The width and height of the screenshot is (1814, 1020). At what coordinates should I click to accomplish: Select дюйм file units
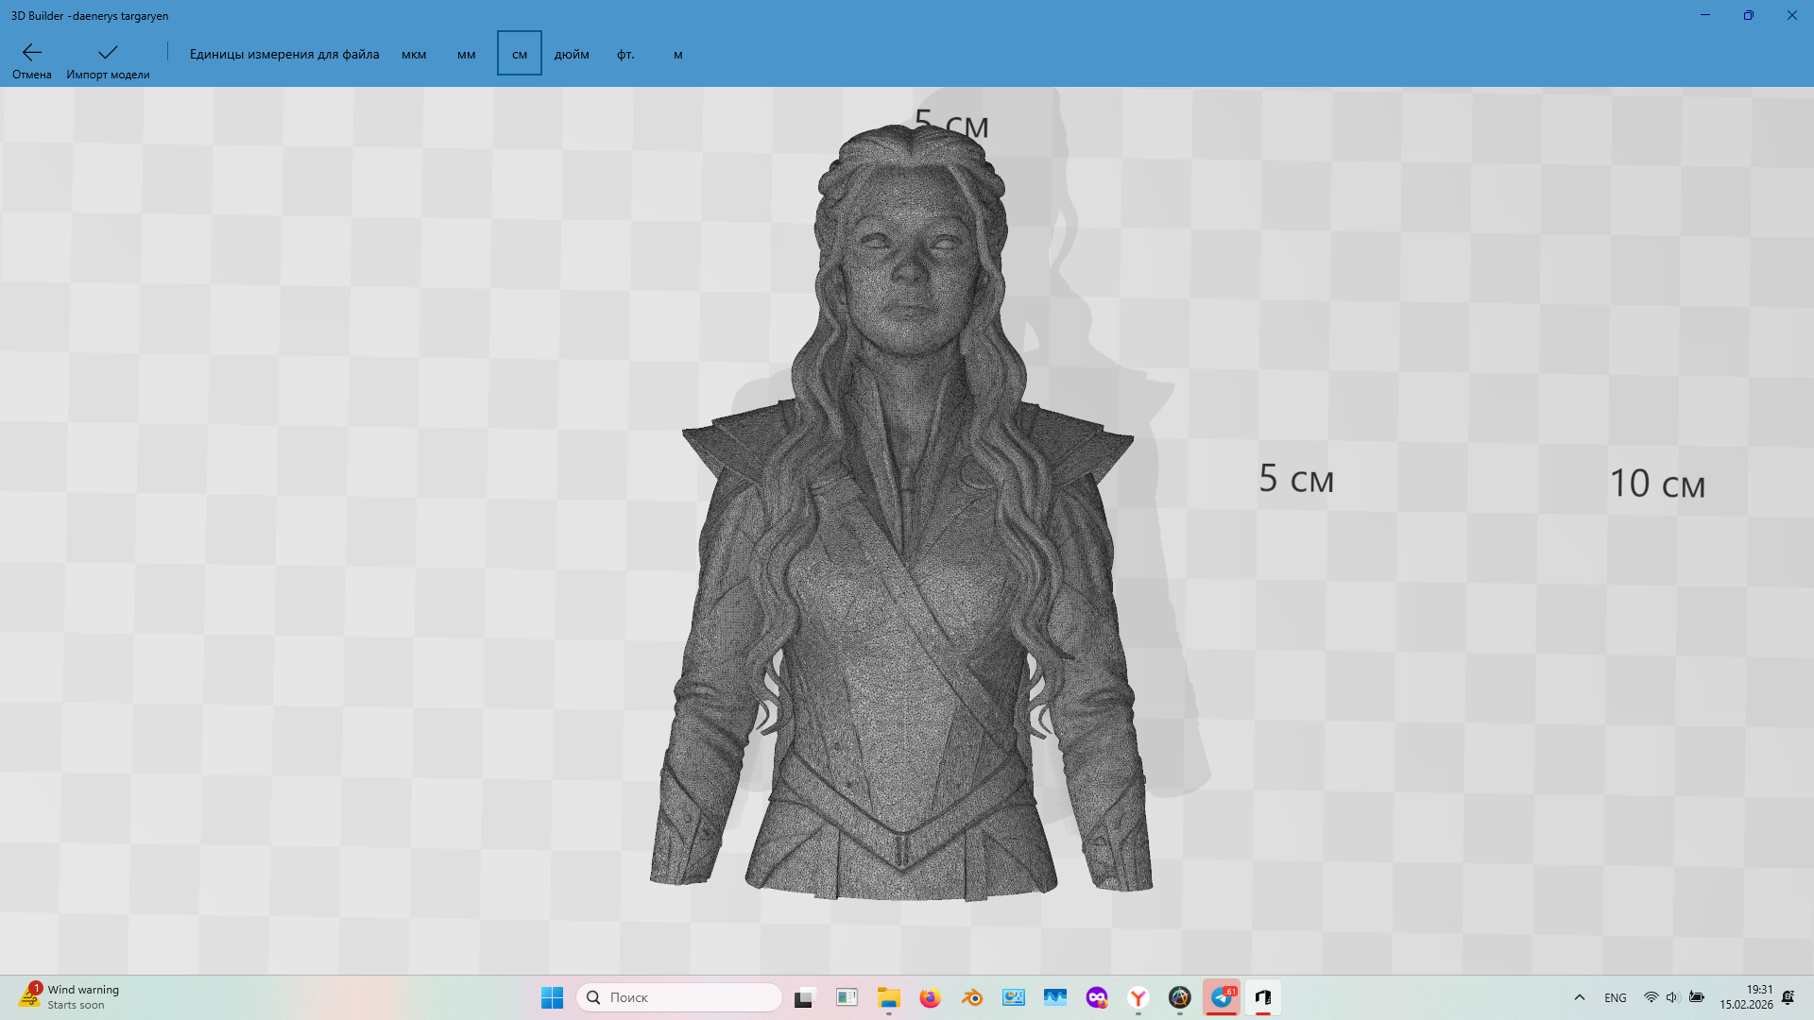(572, 54)
